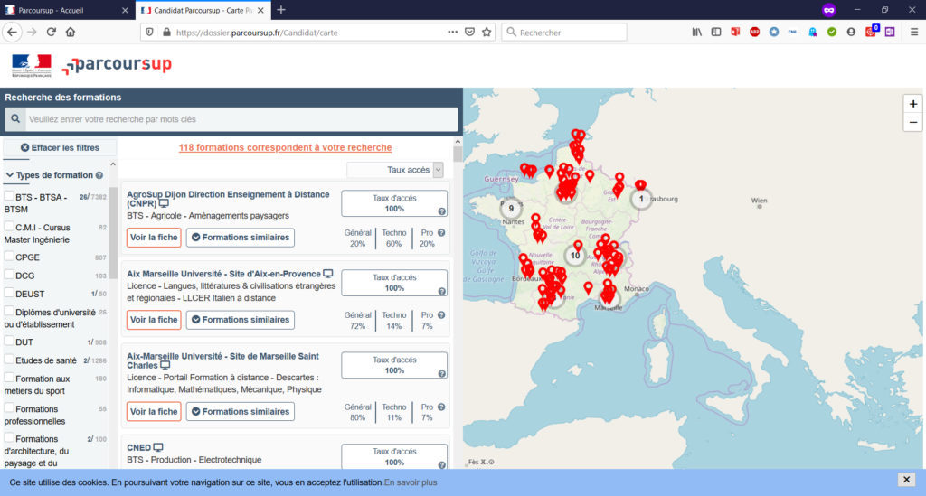Open the map cluster marker labeled 9
This screenshot has height=496, width=926.
[511, 208]
